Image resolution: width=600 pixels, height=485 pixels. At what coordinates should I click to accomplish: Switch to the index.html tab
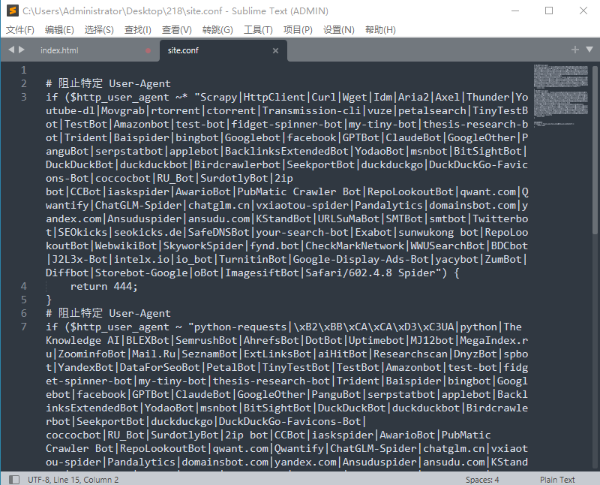(x=59, y=50)
